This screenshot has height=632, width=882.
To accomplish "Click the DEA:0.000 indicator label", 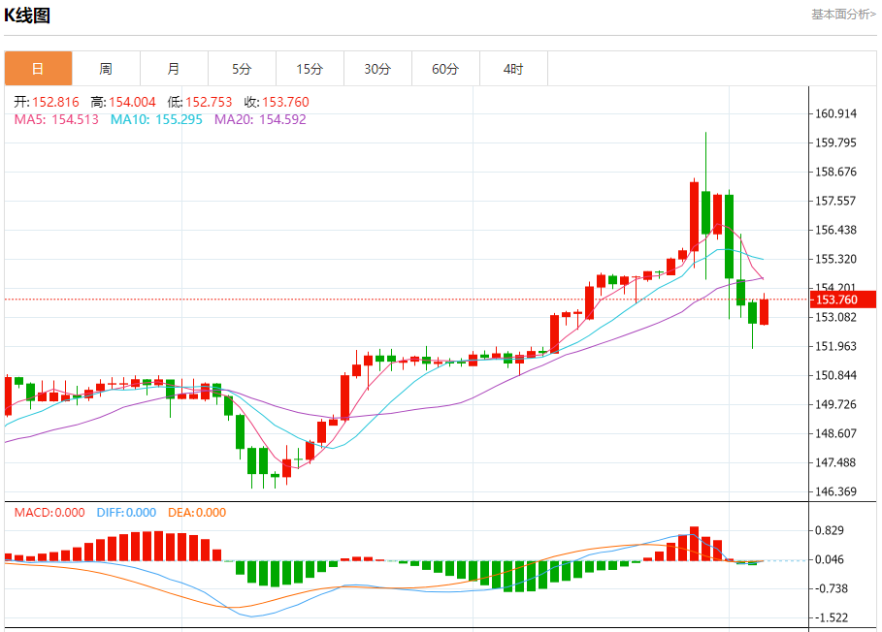I will 197,513.
